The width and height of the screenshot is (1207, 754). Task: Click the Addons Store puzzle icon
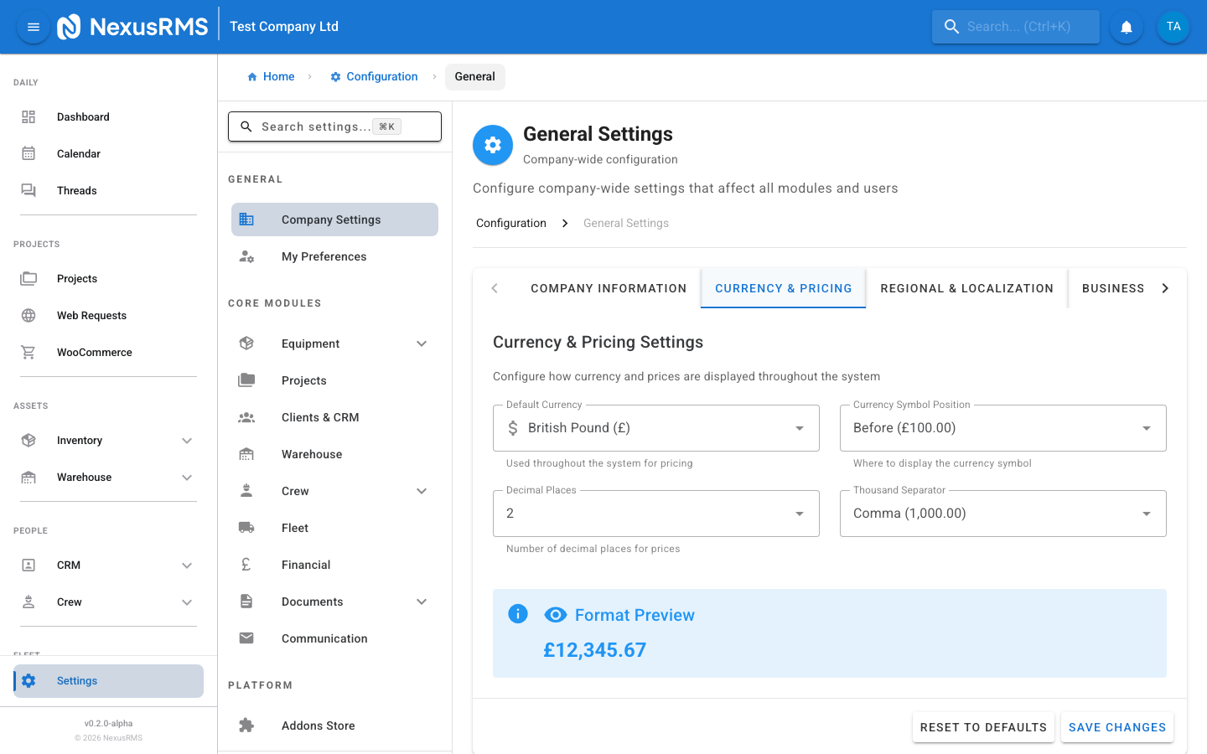point(246,725)
